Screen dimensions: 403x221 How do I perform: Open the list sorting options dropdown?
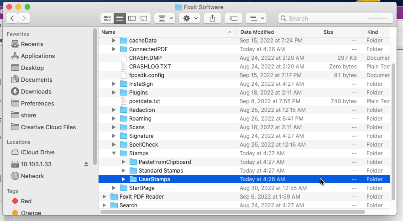(256, 18)
